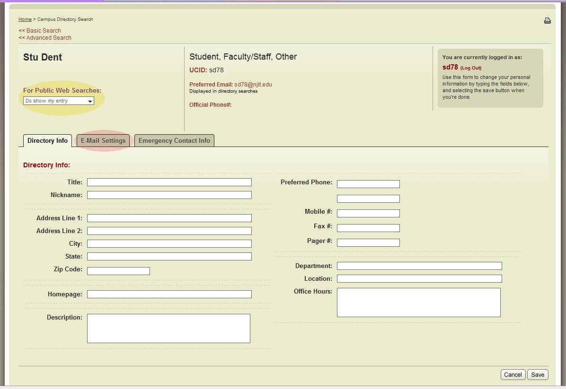Click the Nickname field
The image size is (566, 389).
[169, 195]
